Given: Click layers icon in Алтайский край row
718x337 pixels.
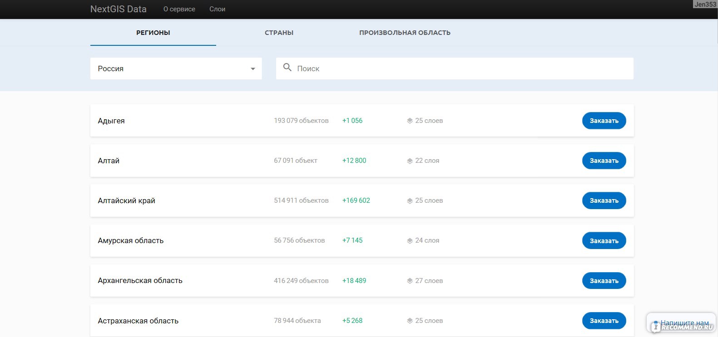Looking at the screenshot, I should 410,200.
